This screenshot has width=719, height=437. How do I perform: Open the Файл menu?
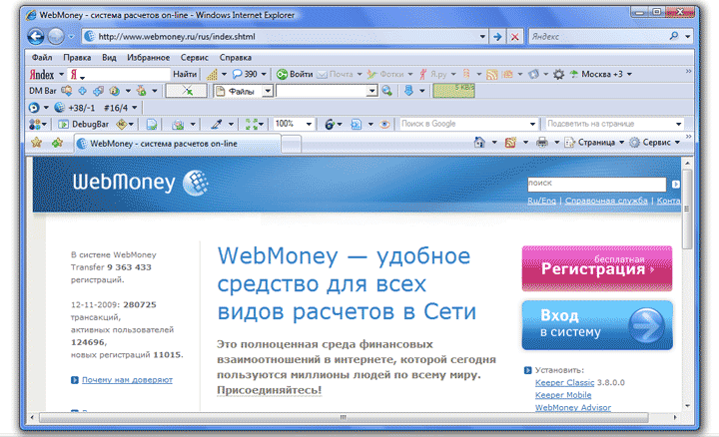42,58
